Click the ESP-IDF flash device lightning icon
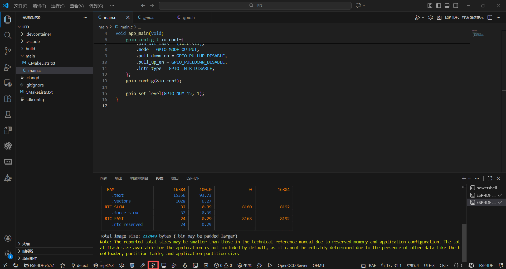 tap(153, 265)
